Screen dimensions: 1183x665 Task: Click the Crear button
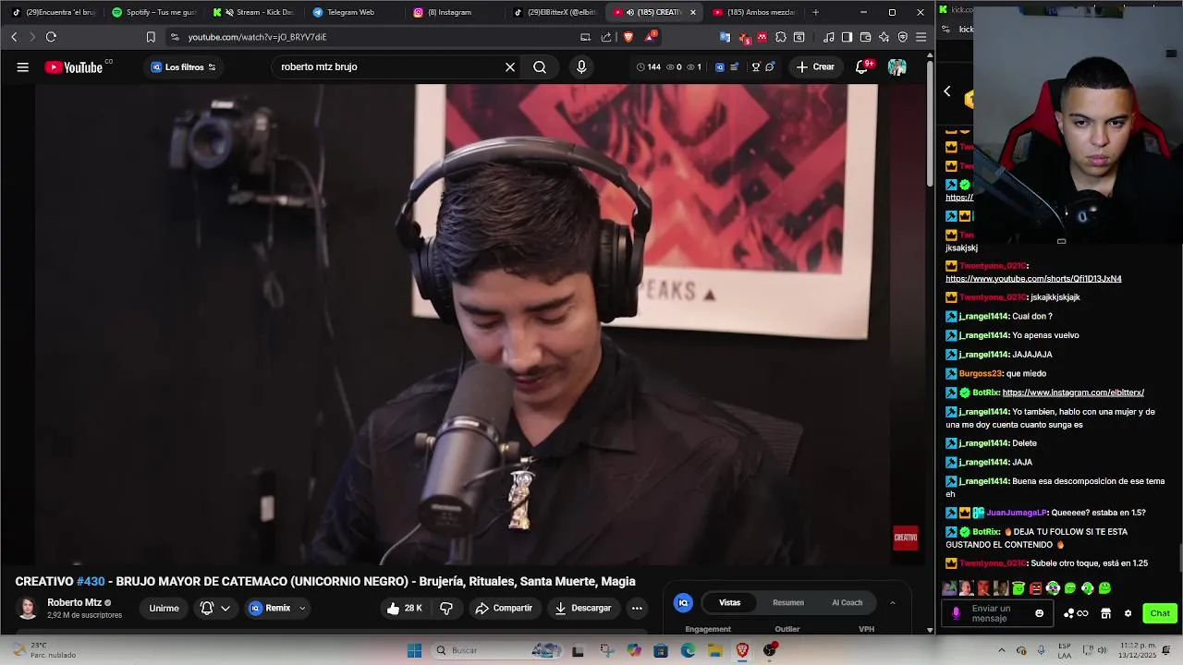[815, 66]
